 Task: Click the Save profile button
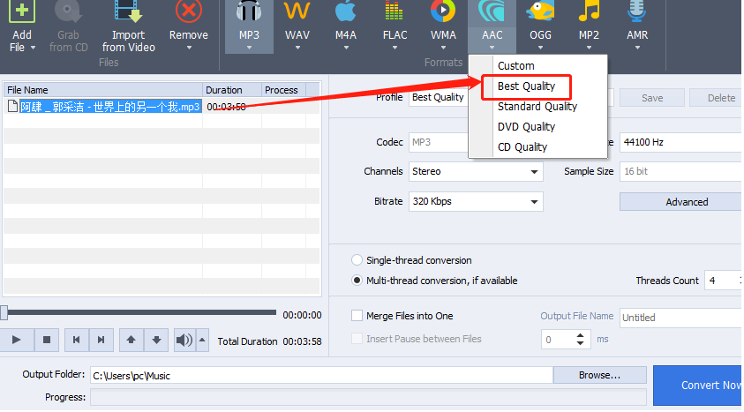tap(652, 98)
